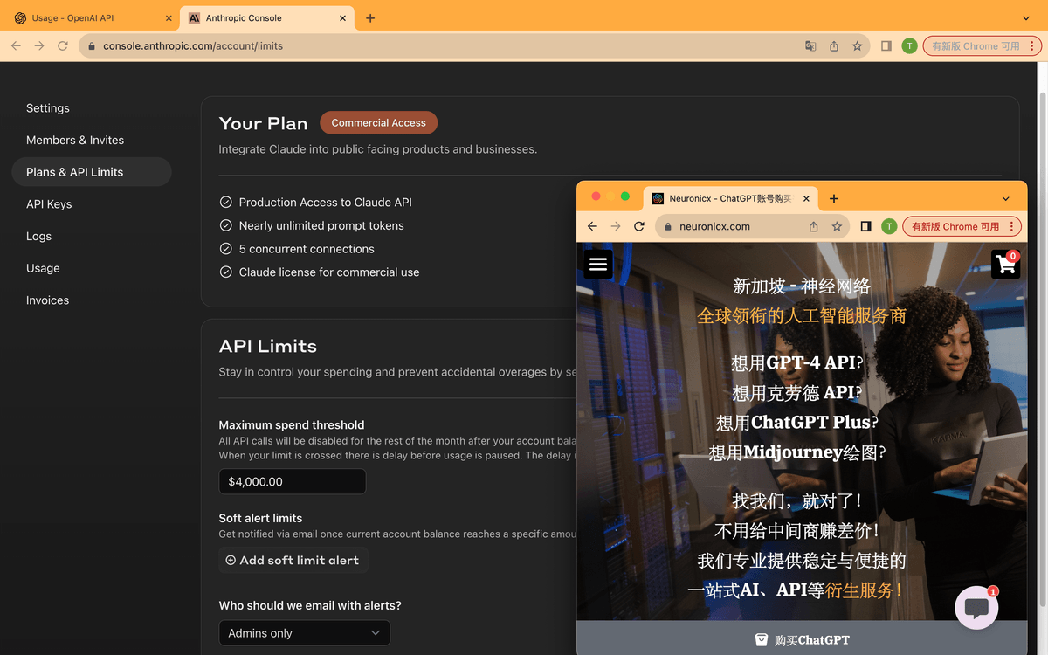Open tab list chevron in Neuronicx window
The height and width of the screenshot is (655, 1048).
[1005, 198]
